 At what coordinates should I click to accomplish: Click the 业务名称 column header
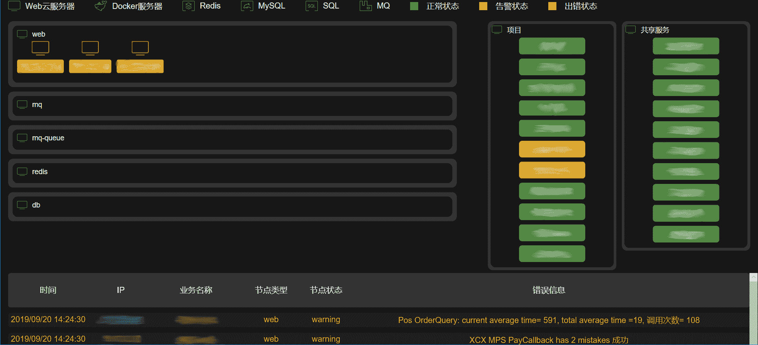196,290
